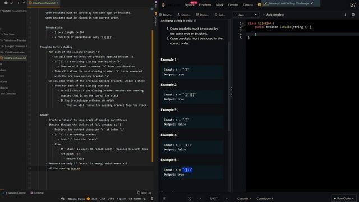Click the tool-windows quick access icon in status bar
Screen dimensions: 359x202
tap(63, 199)
